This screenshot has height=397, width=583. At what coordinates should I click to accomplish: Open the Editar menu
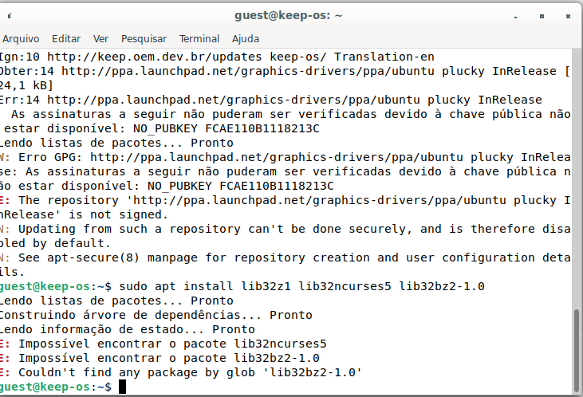coord(66,38)
